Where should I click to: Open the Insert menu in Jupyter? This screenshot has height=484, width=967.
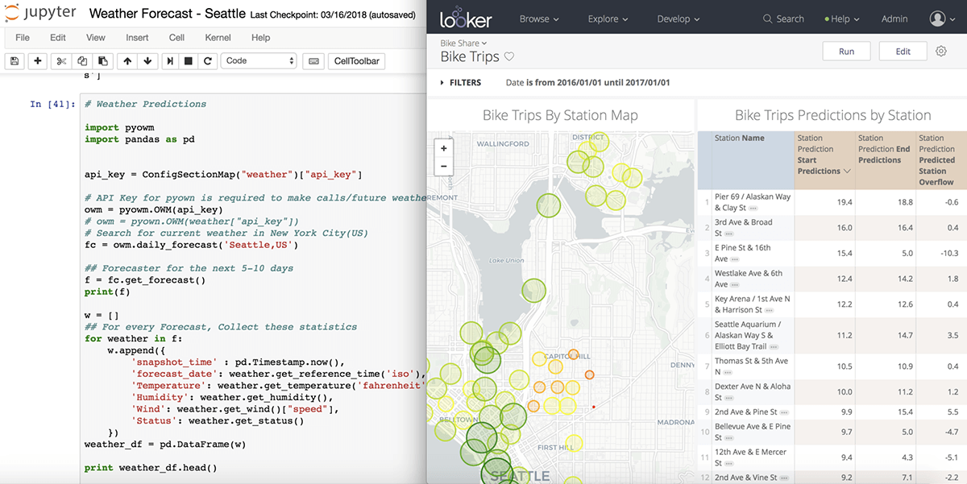tap(137, 38)
